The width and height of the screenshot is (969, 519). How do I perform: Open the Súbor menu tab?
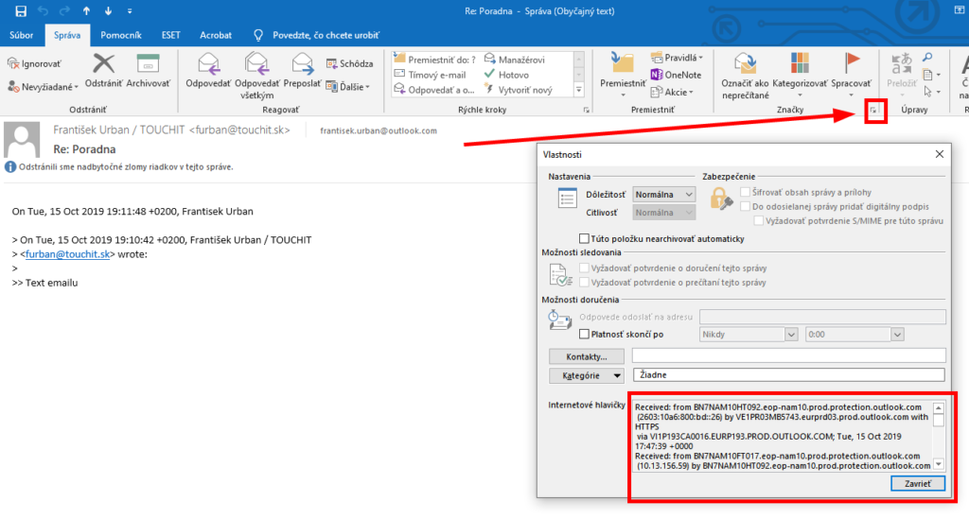22,35
